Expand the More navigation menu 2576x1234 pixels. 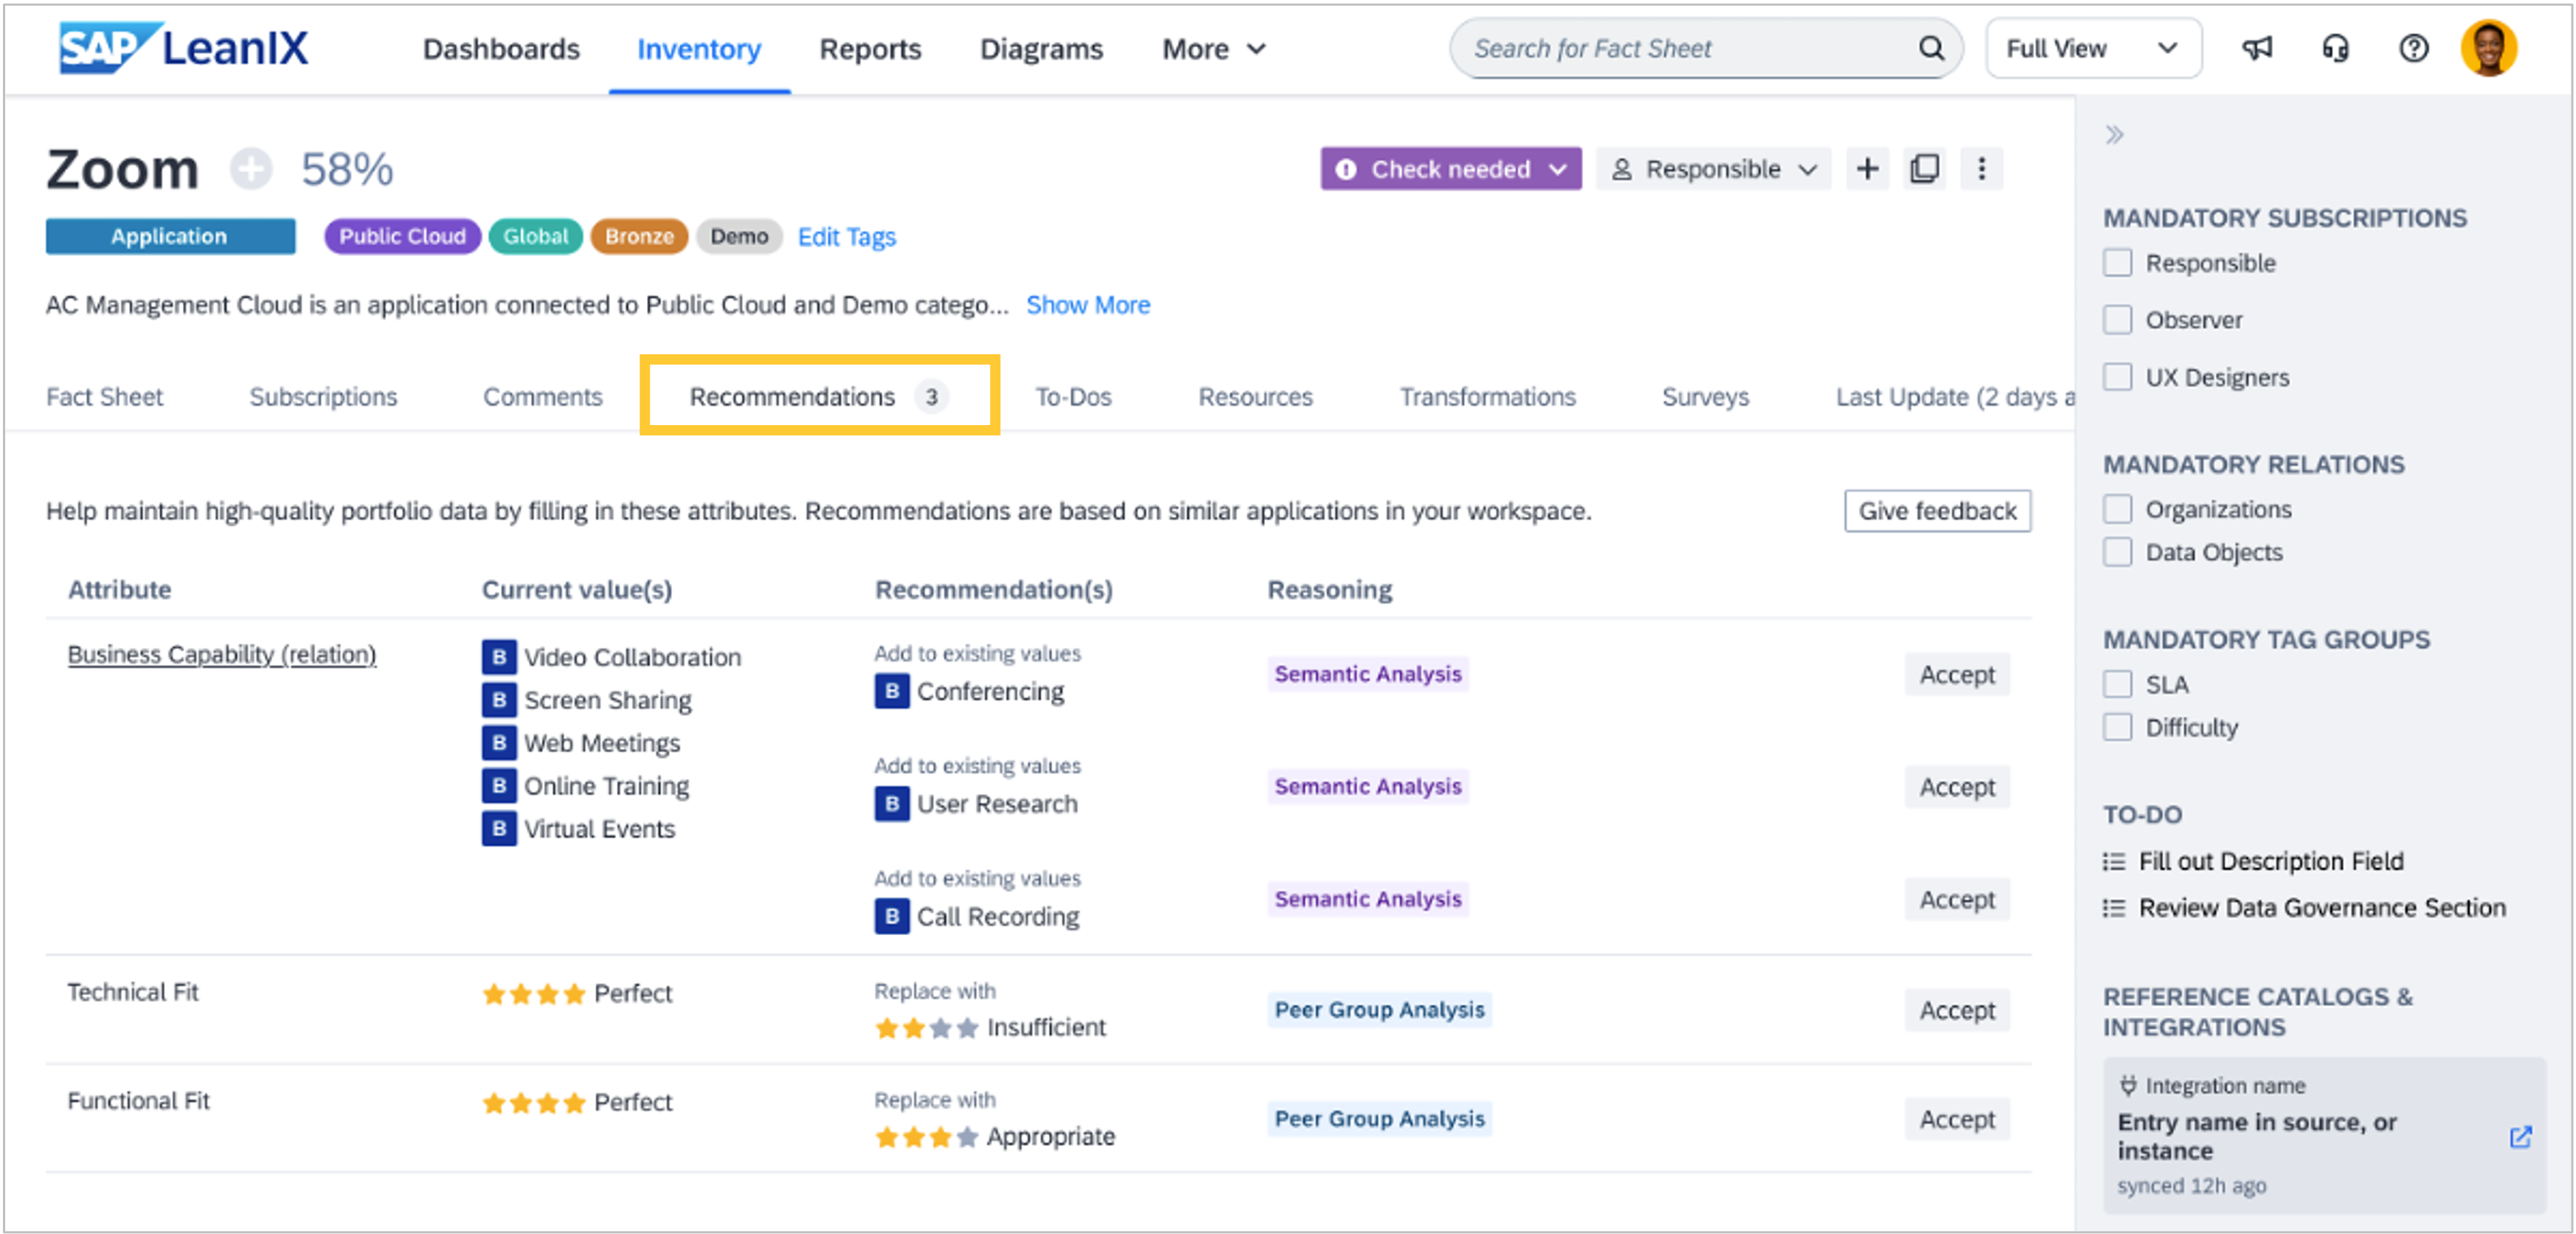[x=1213, y=49]
